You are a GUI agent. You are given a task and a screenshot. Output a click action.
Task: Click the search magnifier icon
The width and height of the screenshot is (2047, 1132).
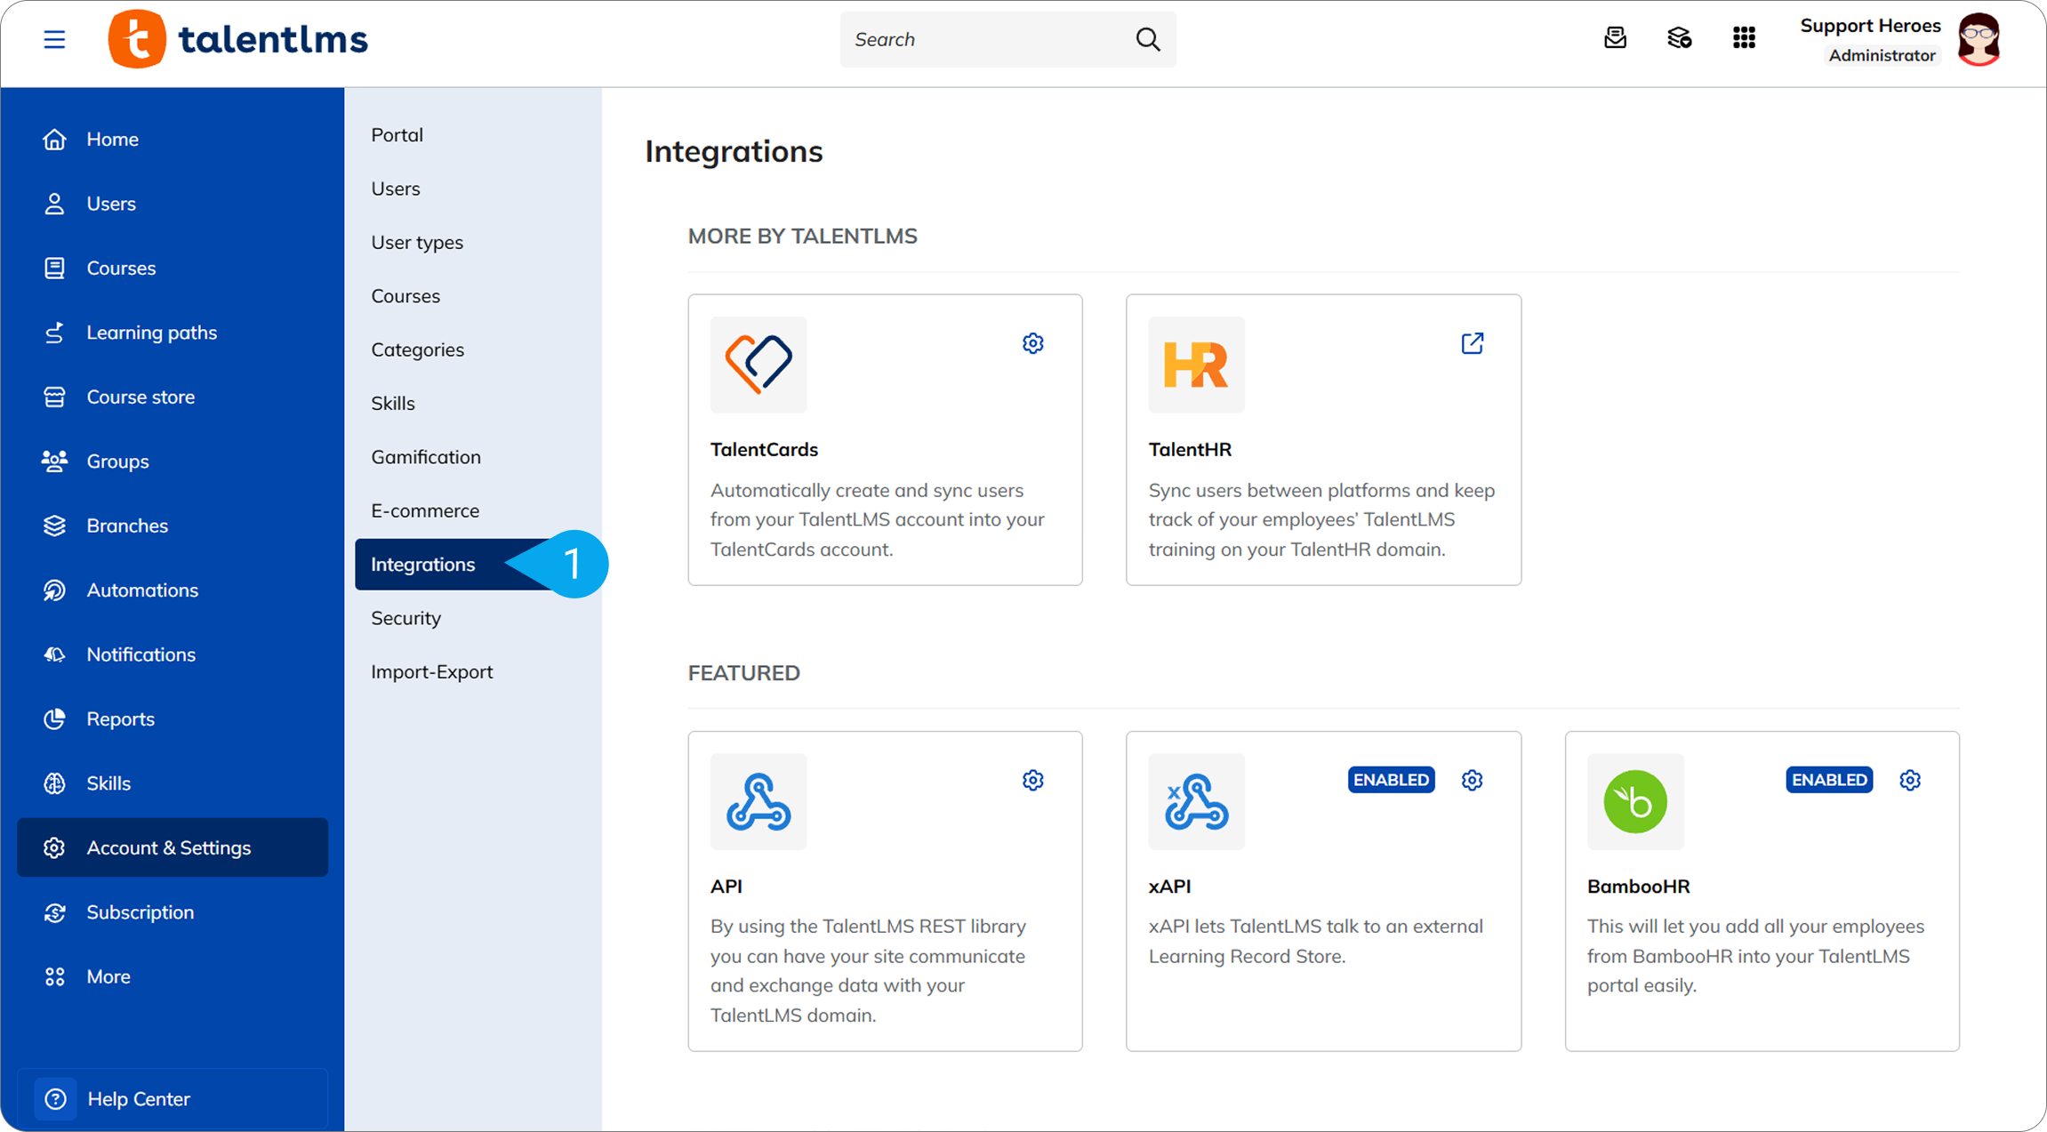pos(1148,39)
